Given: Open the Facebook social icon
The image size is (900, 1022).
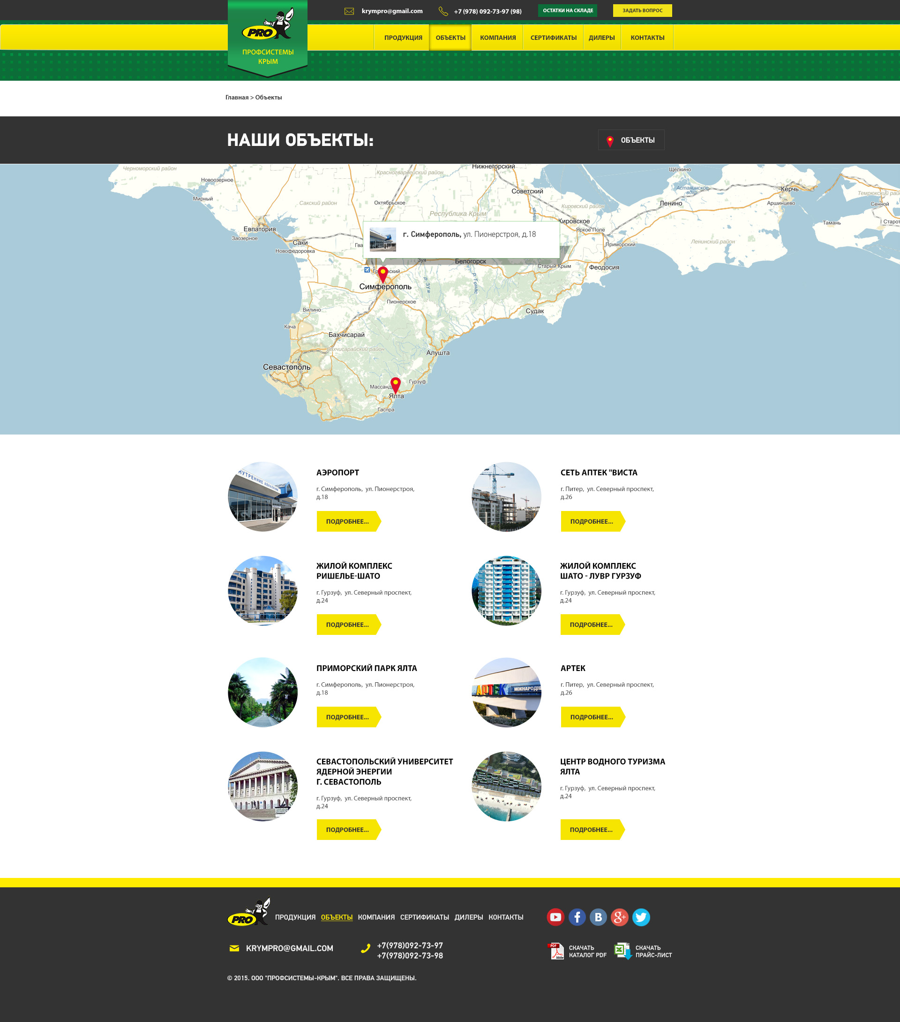Looking at the screenshot, I should pyautogui.click(x=577, y=917).
